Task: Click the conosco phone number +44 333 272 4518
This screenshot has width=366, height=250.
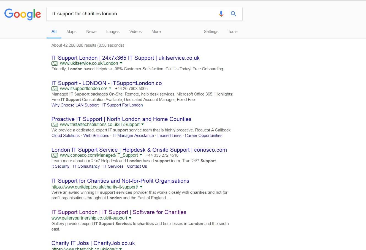Action: point(162,155)
